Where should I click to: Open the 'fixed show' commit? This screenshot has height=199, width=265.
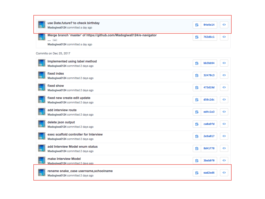tap(56, 86)
